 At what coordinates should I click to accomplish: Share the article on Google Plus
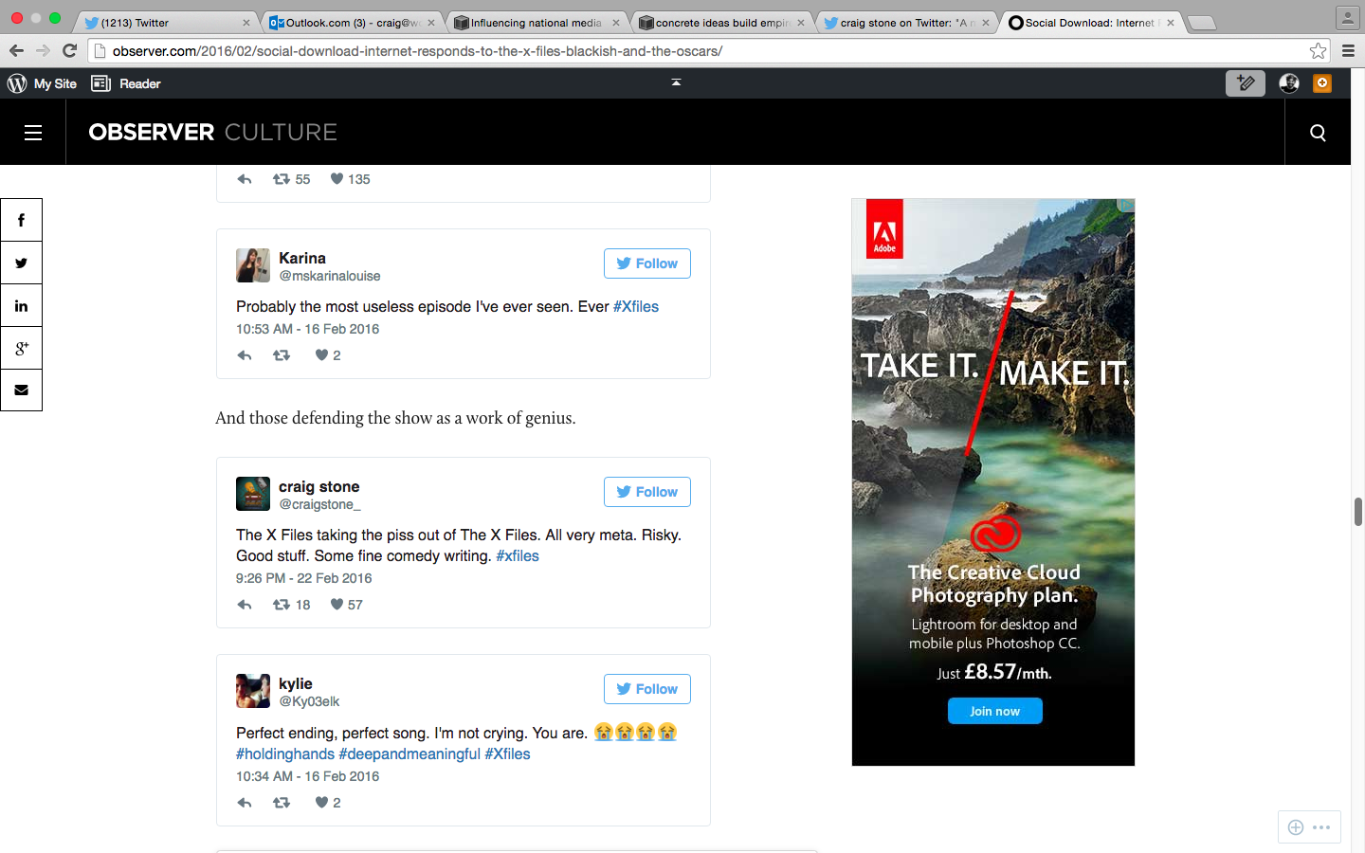pyautogui.click(x=21, y=348)
